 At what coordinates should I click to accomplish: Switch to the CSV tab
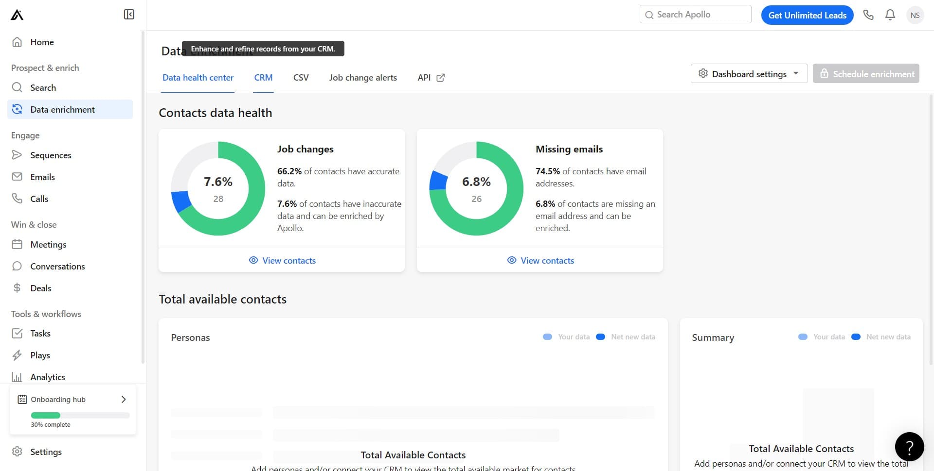301,78
